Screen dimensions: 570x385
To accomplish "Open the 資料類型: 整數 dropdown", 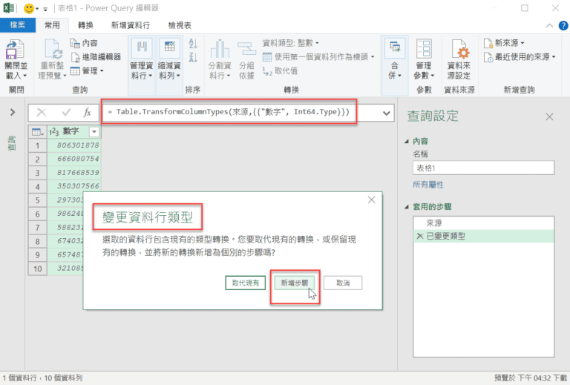I will (x=292, y=43).
